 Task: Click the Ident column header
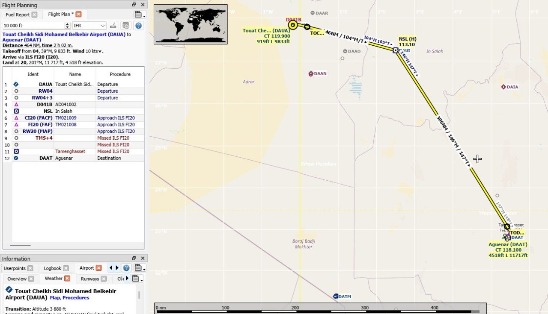tap(33, 74)
